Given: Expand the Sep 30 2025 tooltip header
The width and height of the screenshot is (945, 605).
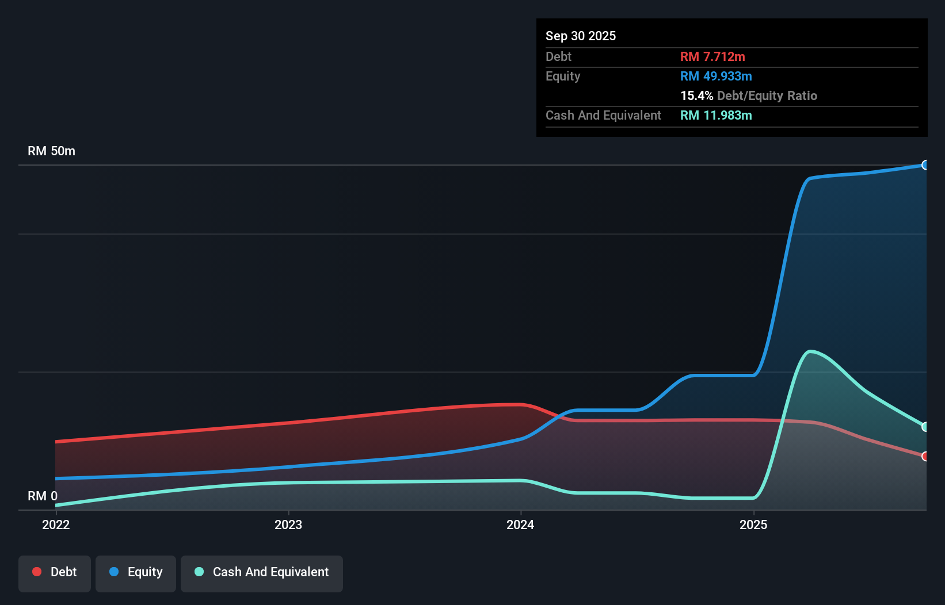Looking at the screenshot, I should 581,36.
